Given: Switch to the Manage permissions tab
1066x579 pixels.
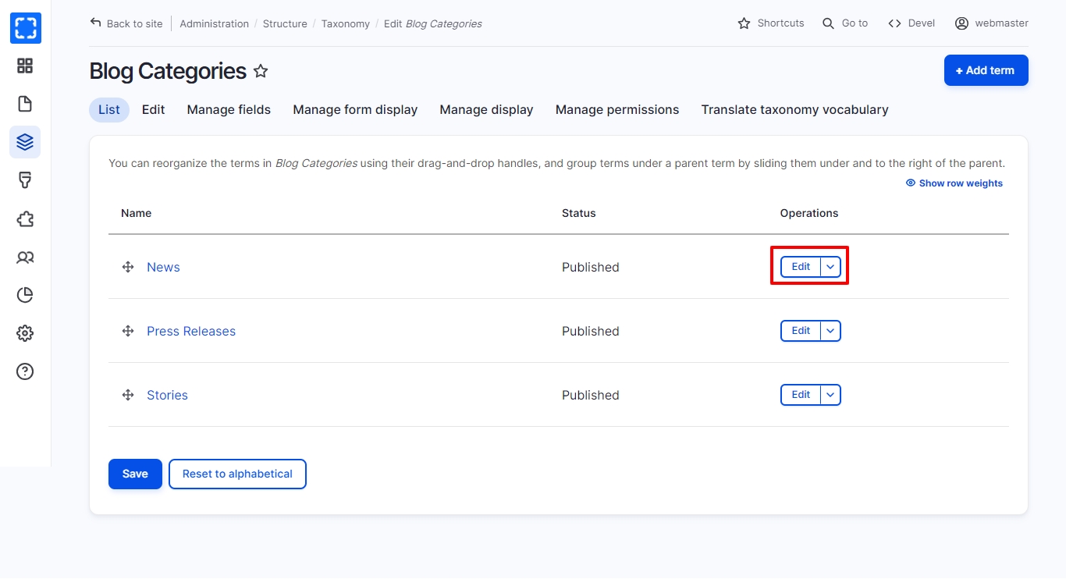Looking at the screenshot, I should point(617,110).
